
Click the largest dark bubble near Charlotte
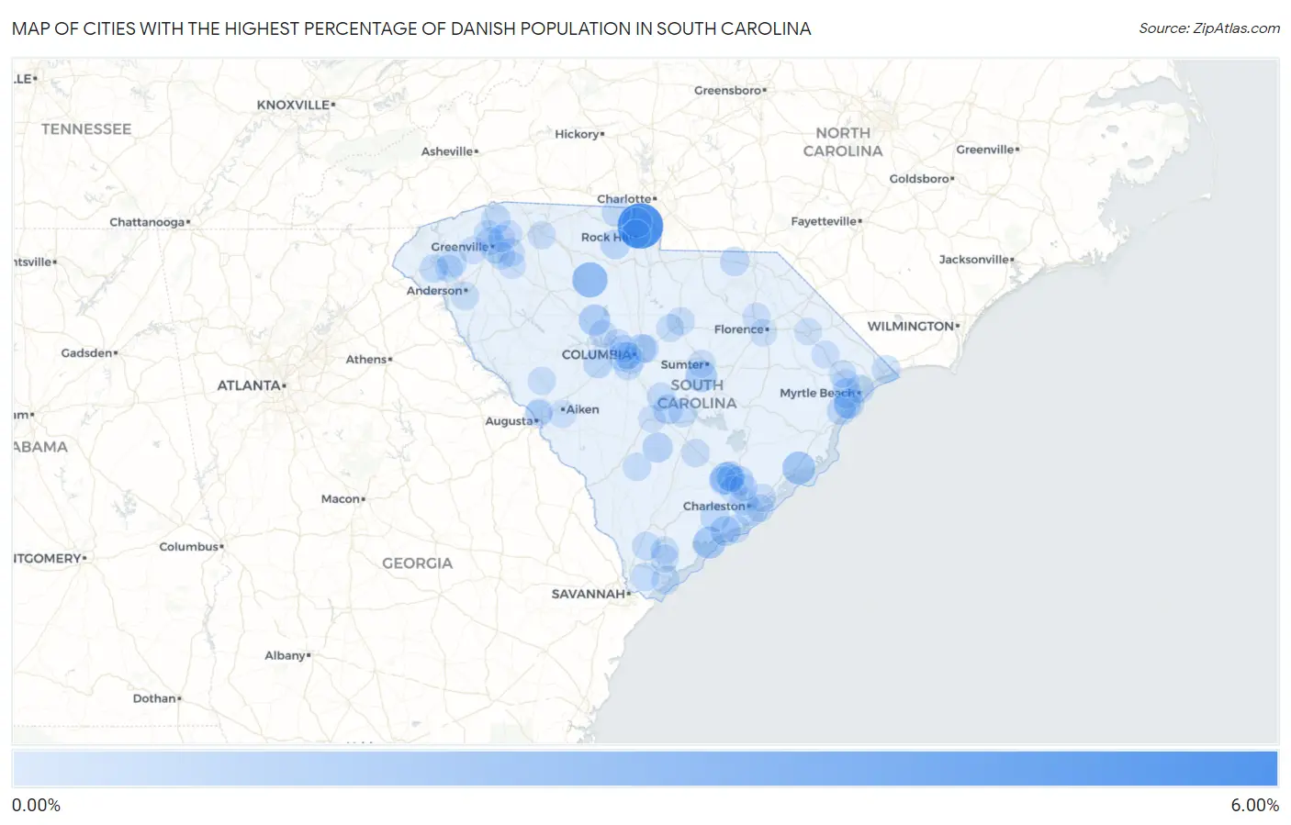[x=640, y=226]
